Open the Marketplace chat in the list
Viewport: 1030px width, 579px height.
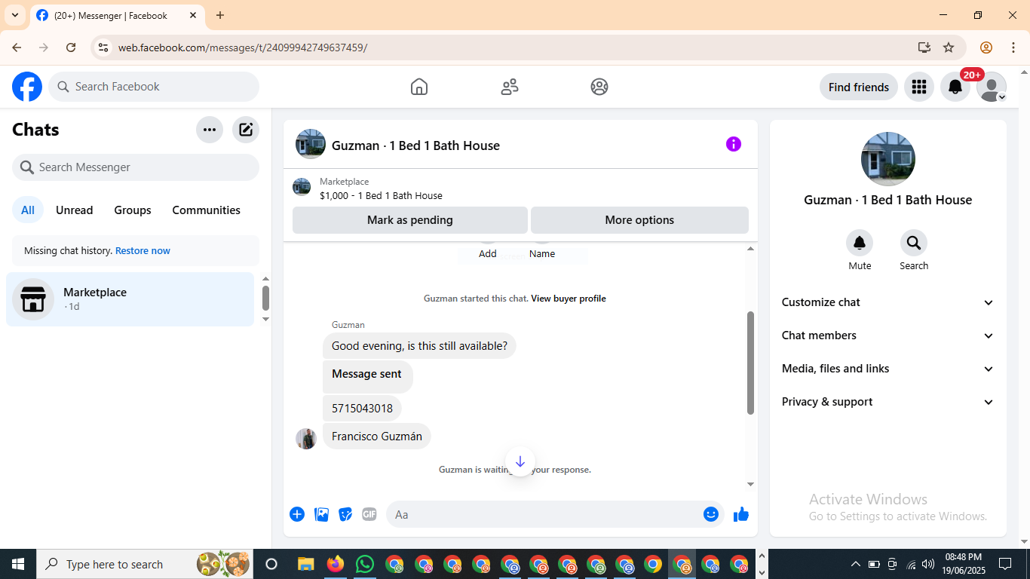(x=130, y=299)
